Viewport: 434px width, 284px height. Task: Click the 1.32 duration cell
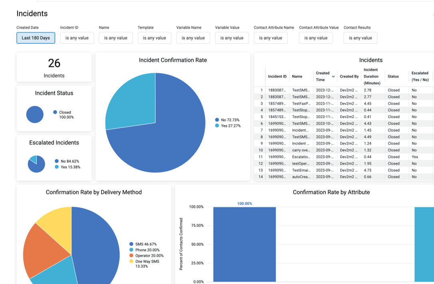pyautogui.click(x=368, y=150)
